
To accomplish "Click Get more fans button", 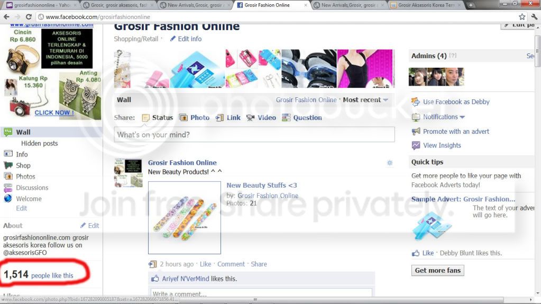I will (x=437, y=270).
